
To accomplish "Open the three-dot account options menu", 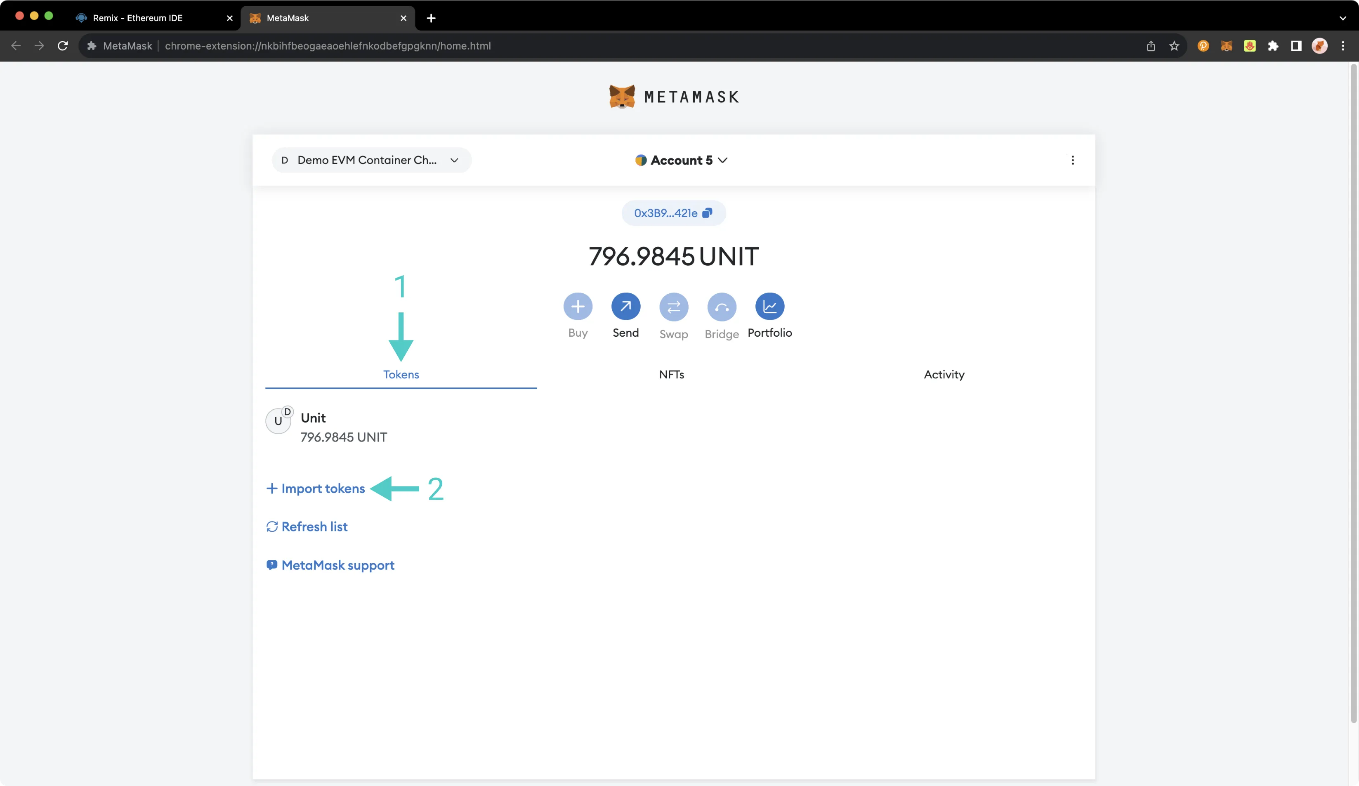I will coord(1073,160).
